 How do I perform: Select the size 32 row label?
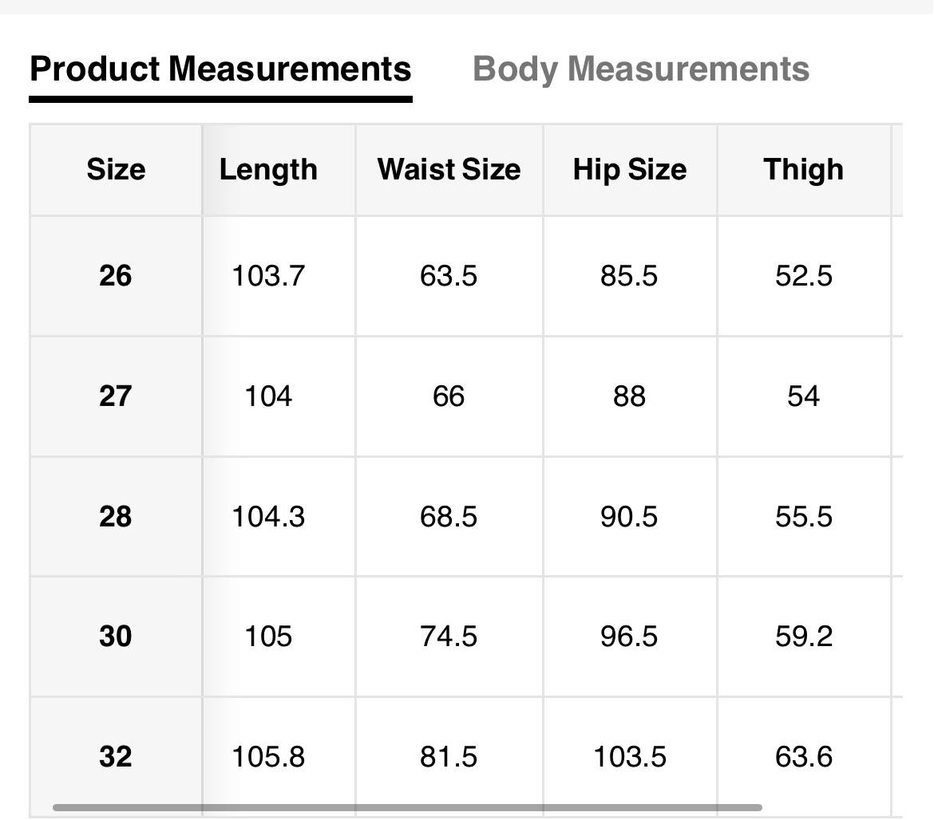click(116, 756)
